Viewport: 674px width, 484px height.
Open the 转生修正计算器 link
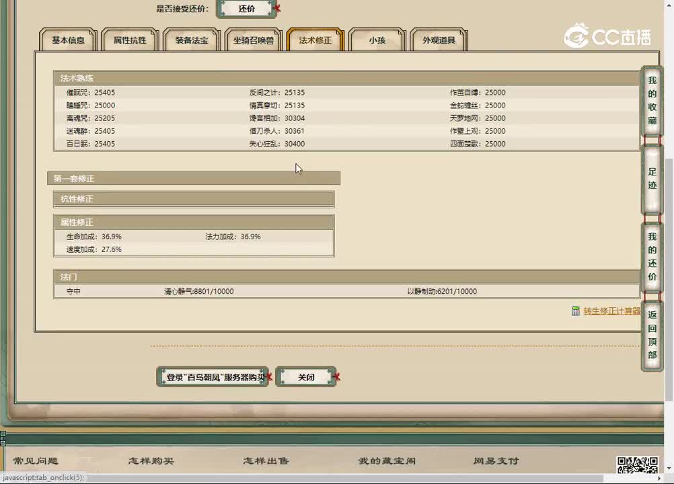point(611,311)
